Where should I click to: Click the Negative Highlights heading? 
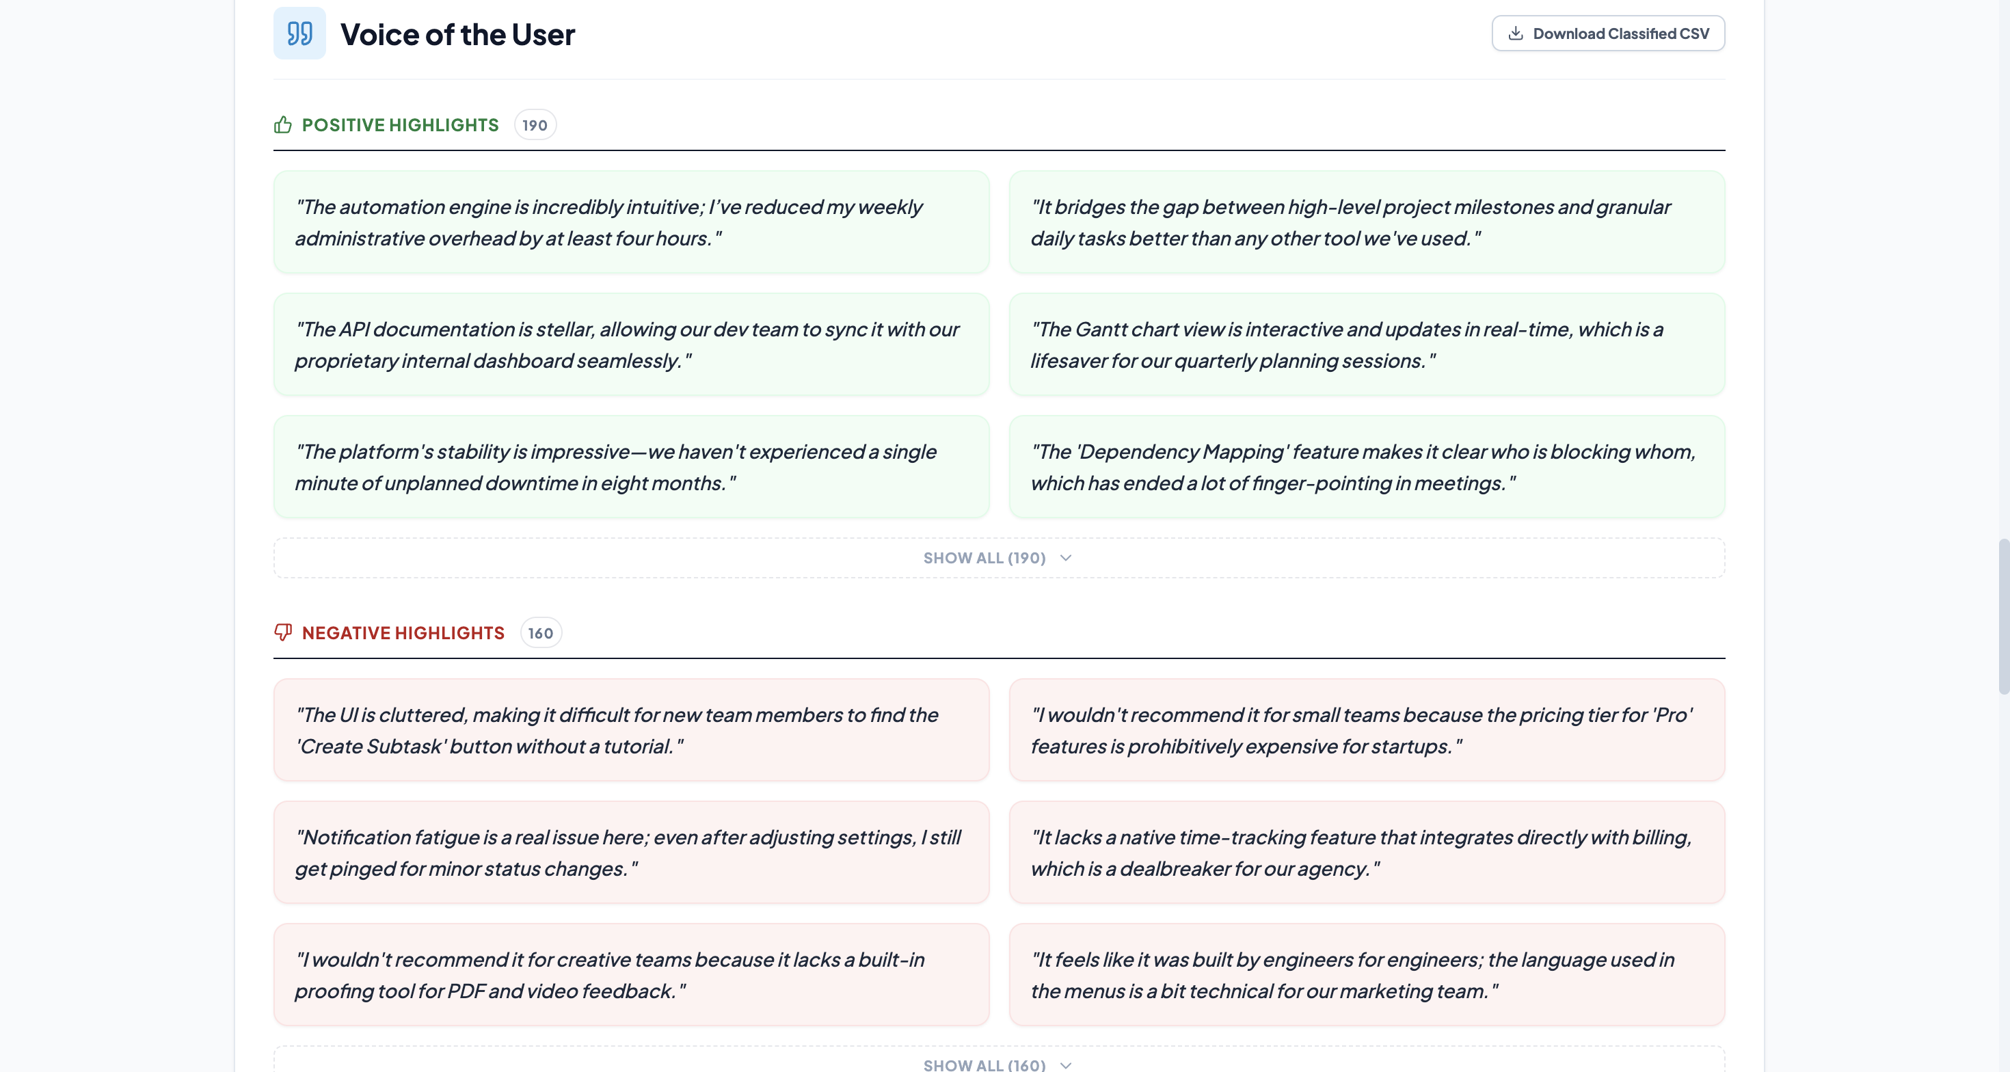403,633
